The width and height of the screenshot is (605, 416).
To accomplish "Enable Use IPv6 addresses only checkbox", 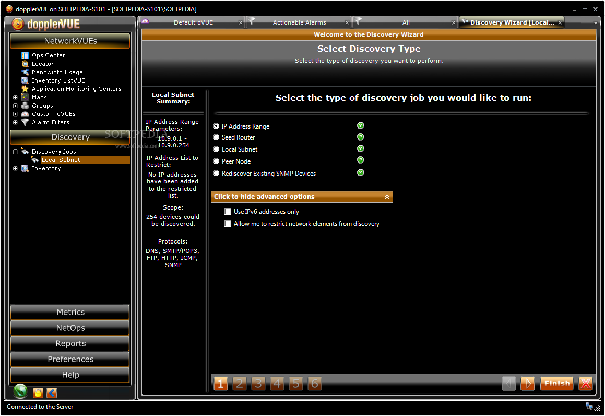I will [228, 212].
